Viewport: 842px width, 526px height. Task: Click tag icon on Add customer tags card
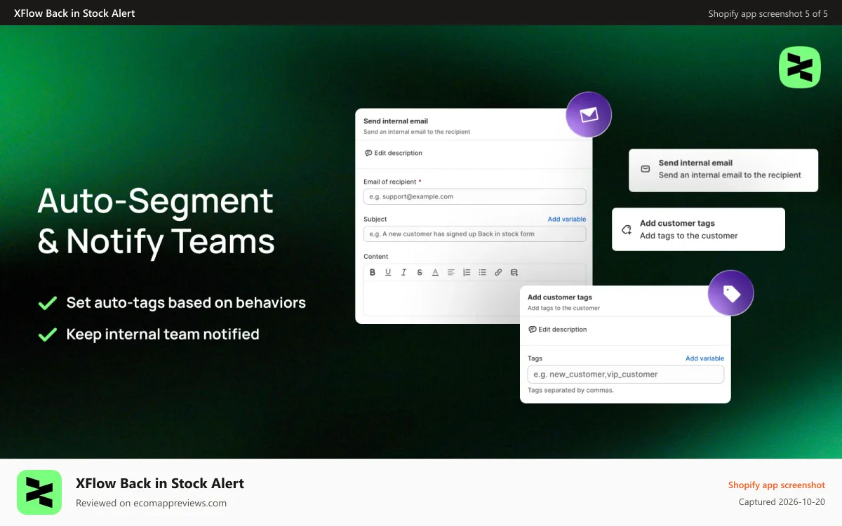click(627, 229)
